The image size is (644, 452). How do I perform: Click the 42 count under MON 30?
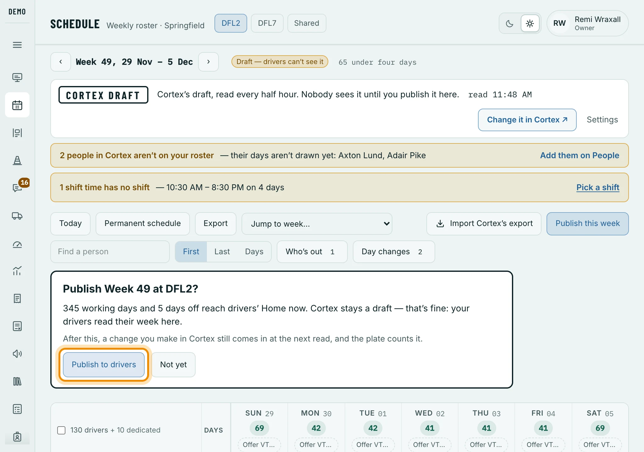click(x=316, y=428)
